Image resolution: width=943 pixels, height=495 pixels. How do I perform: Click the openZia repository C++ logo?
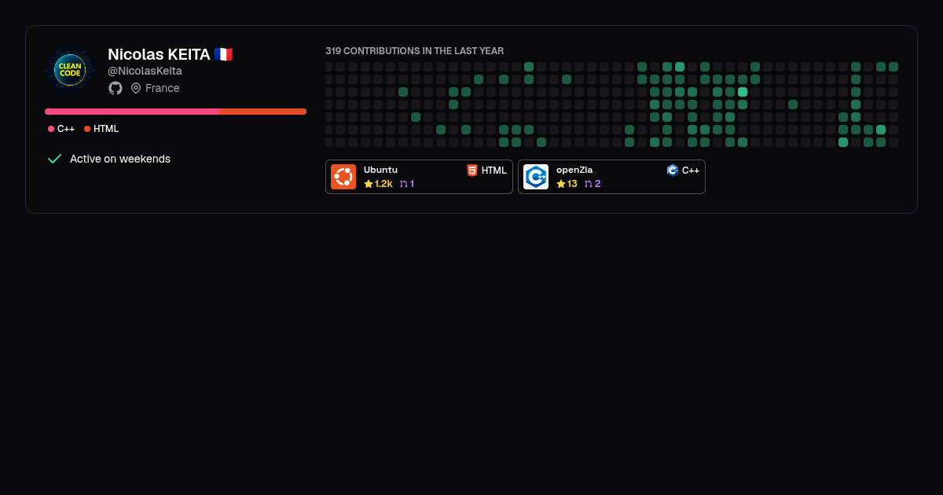point(536,177)
